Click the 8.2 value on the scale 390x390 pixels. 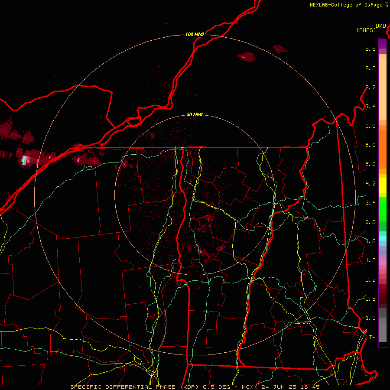point(370,87)
